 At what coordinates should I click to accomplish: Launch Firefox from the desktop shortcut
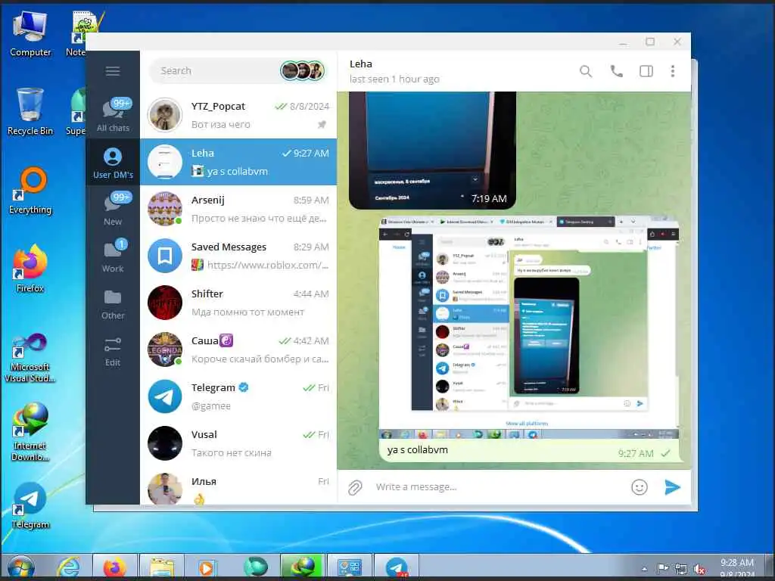30,269
